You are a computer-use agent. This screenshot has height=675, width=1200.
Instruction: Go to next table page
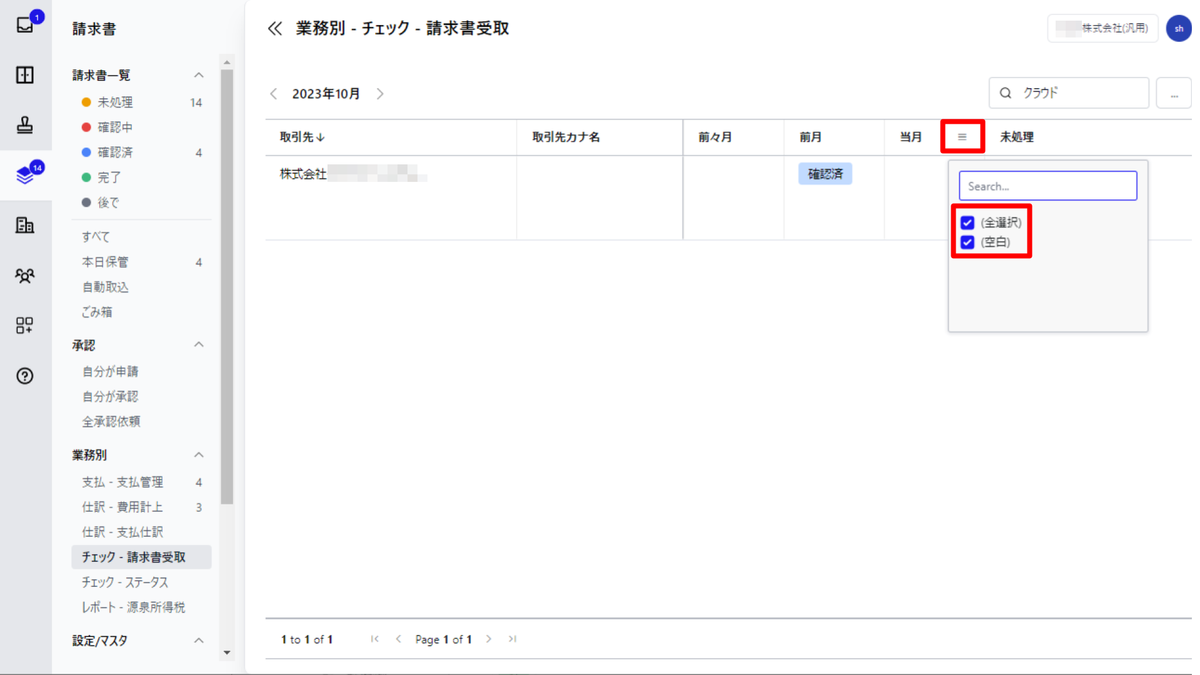pos(489,639)
